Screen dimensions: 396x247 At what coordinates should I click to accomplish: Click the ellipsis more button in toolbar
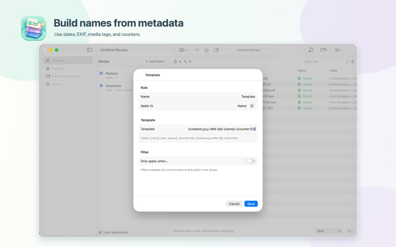pyautogui.click(x=351, y=50)
